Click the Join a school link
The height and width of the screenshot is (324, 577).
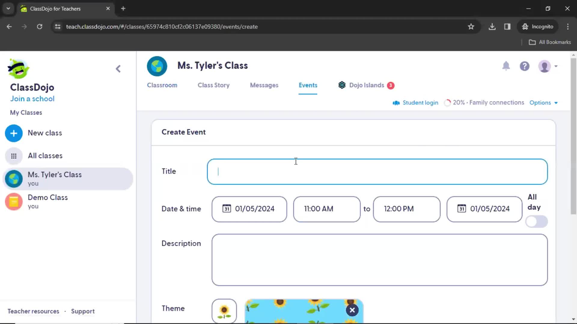click(x=32, y=99)
